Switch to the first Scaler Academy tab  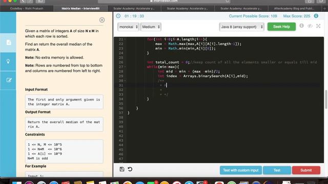coord(134,9)
